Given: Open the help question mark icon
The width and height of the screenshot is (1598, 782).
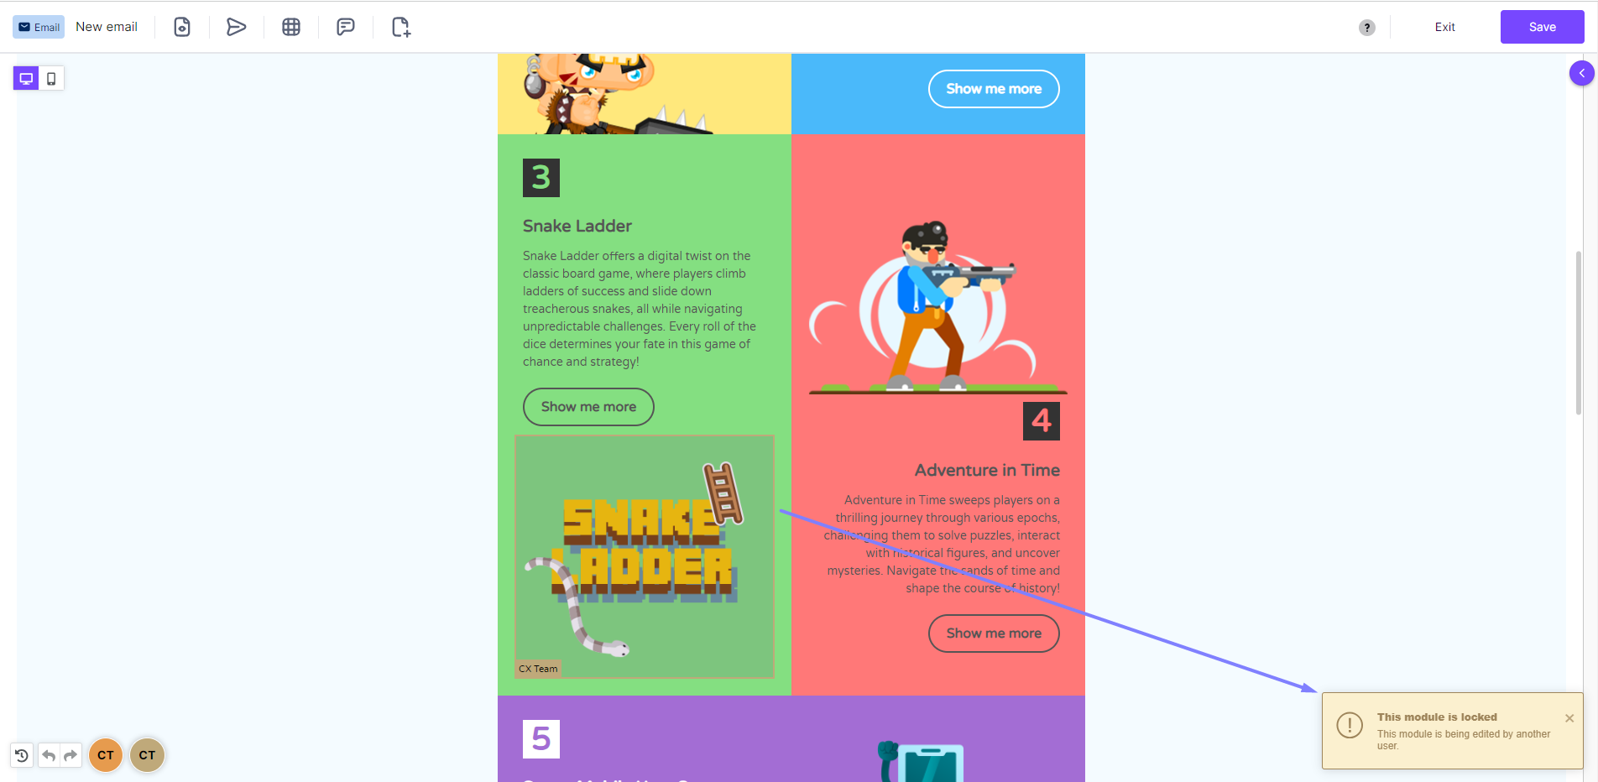Looking at the screenshot, I should [1367, 28].
